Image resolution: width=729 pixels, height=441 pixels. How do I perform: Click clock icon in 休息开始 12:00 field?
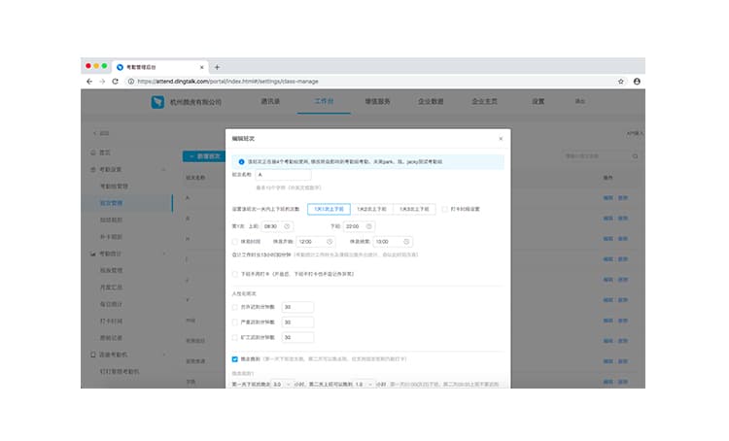330,241
